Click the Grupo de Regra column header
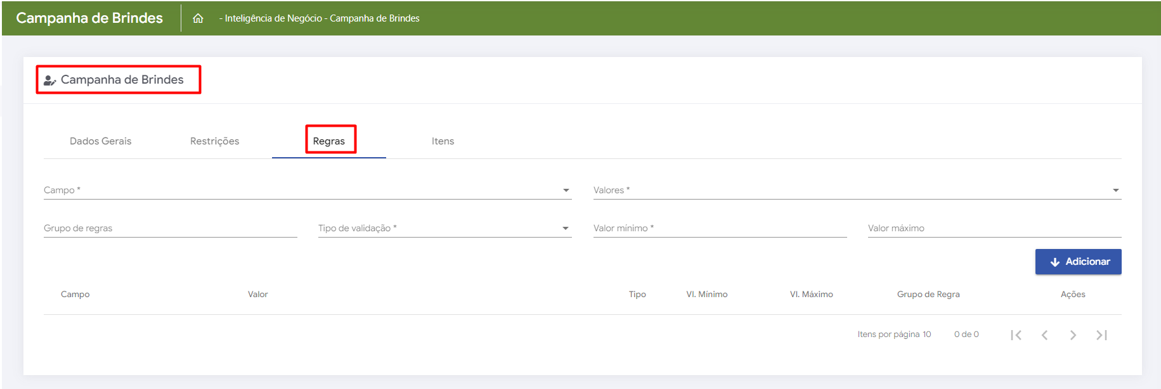 click(x=928, y=295)
